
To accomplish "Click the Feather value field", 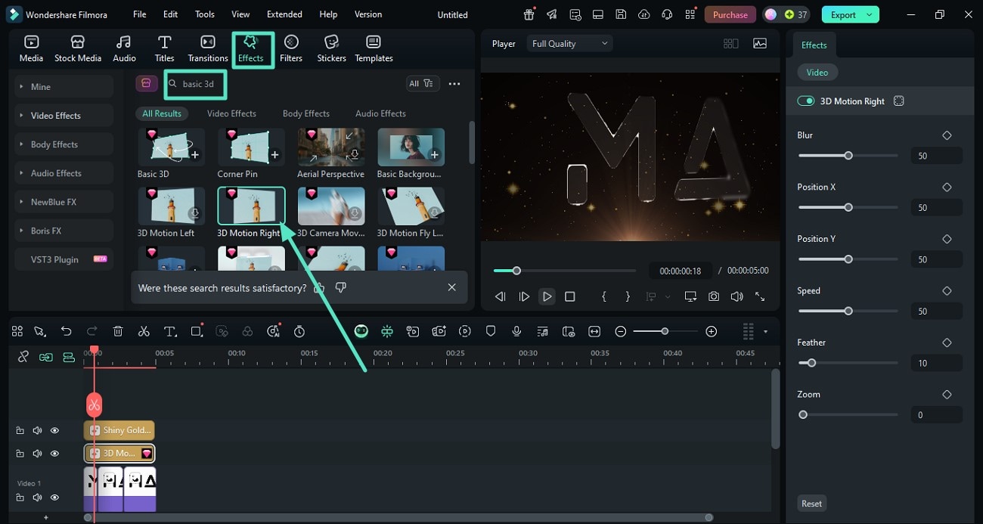I will [x=936, y=363].
